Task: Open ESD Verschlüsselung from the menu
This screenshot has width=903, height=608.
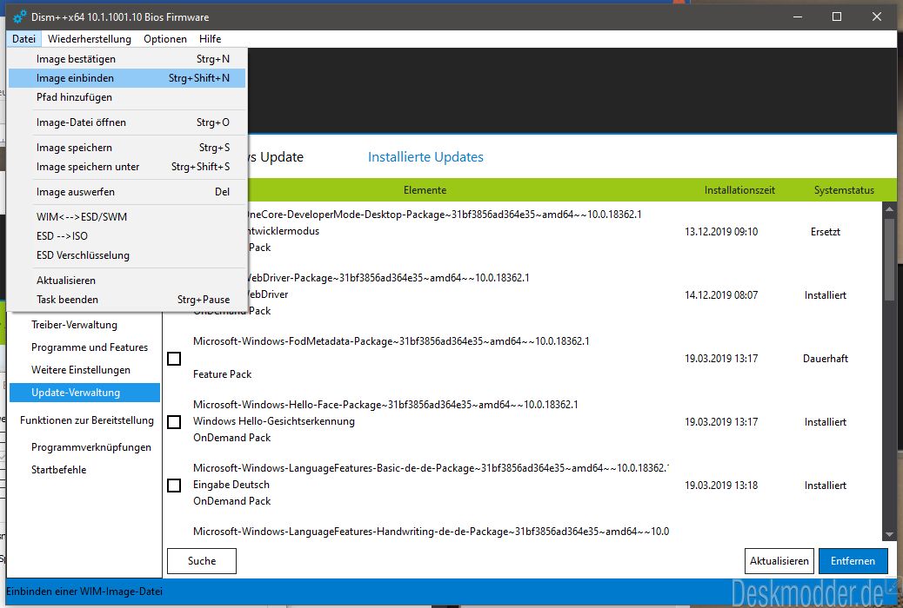Action: click(127, 255)
